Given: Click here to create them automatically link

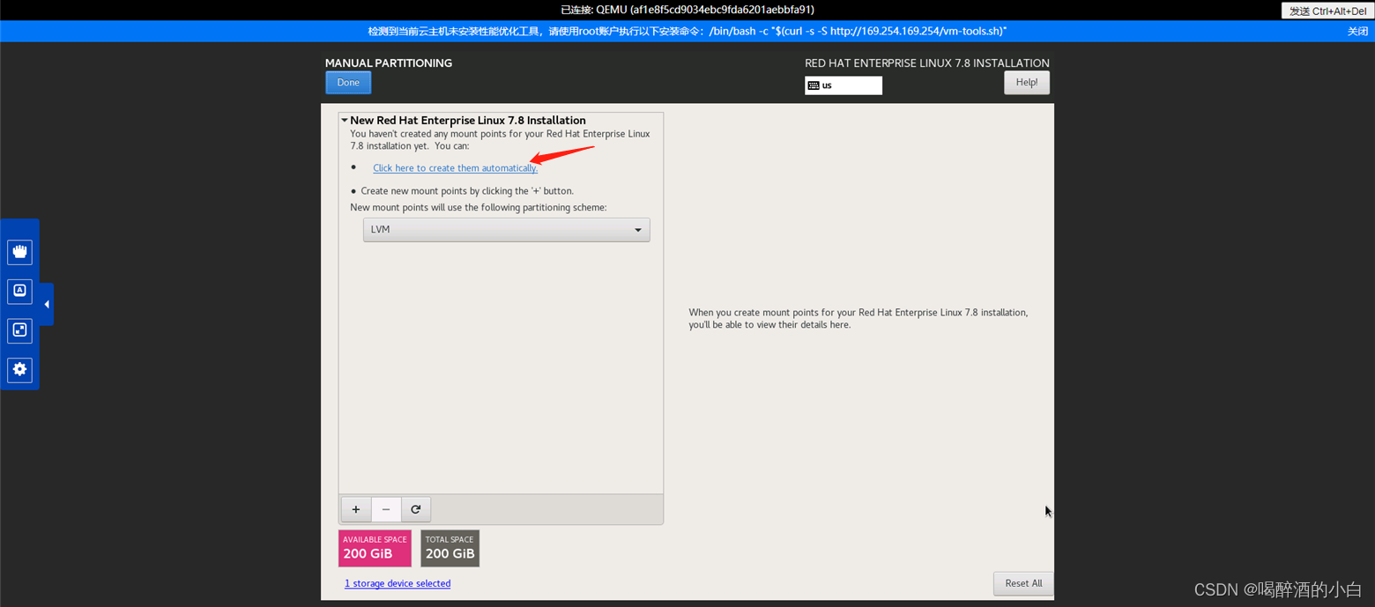Looking at the screenshot, I should point(455,168).
